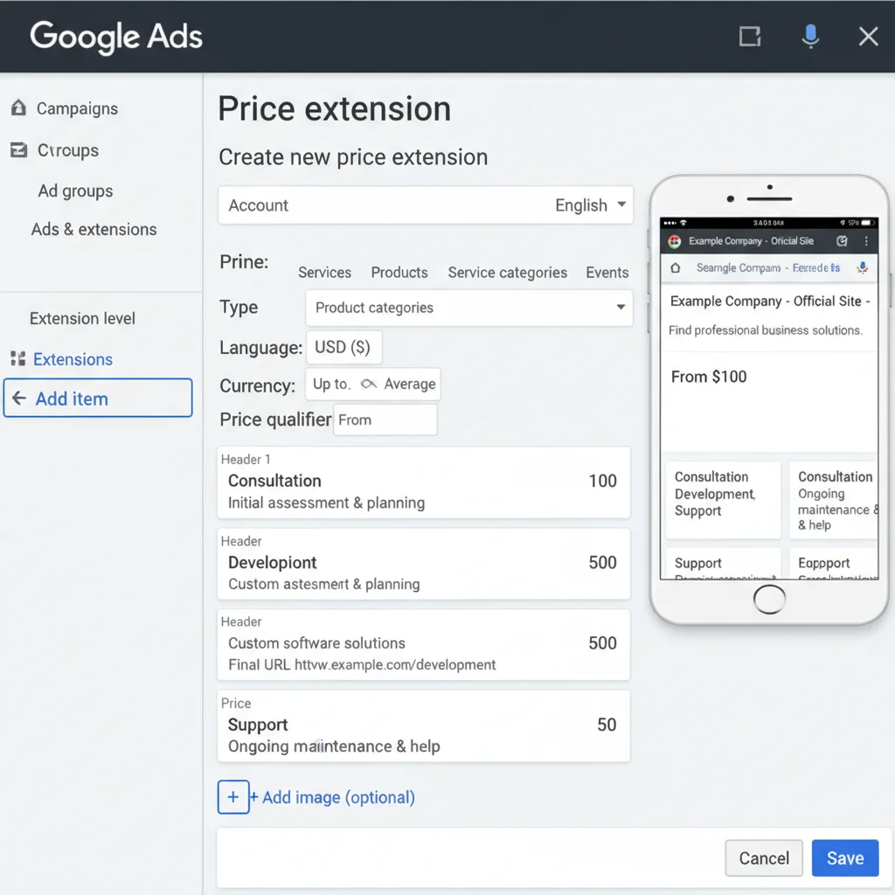Click Add image (optional) link
Screen dimensions: 895x895
pos(338,797)
